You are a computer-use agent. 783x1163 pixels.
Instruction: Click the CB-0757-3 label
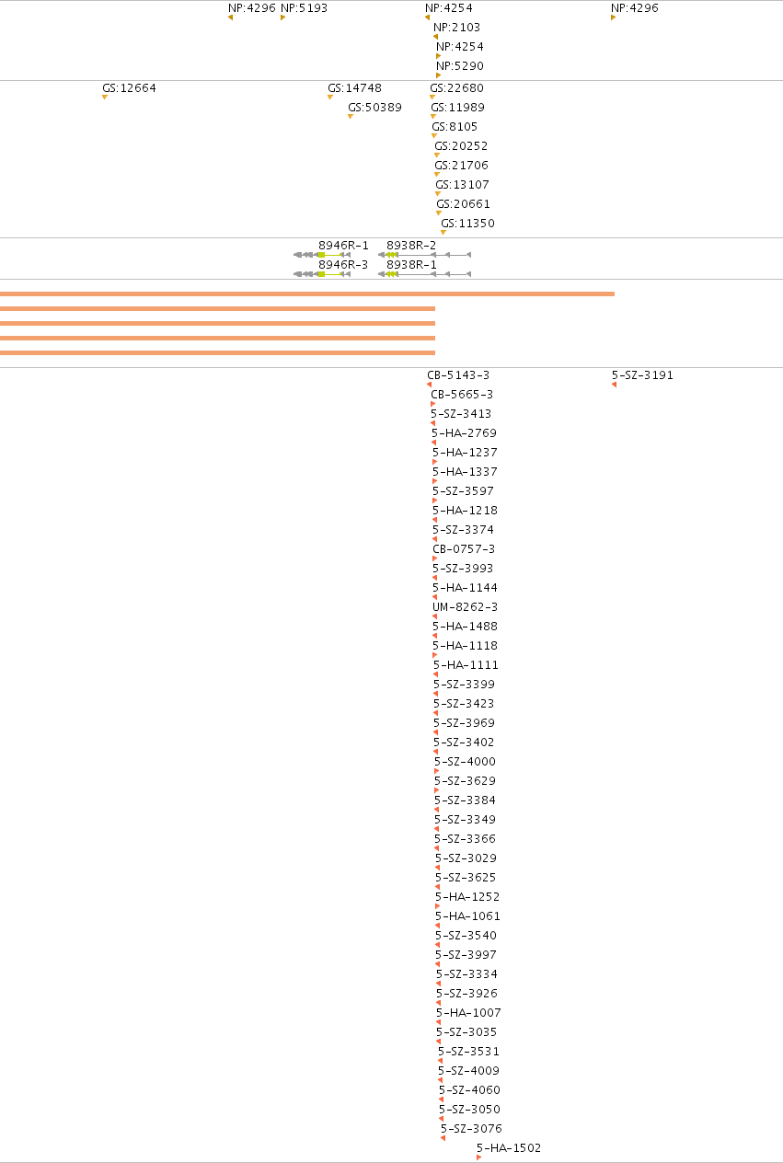(x=464, y=549)
